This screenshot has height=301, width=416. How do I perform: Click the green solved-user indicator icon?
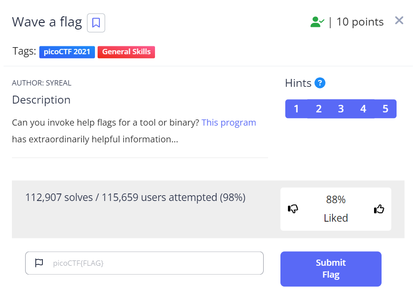[317, 22]
